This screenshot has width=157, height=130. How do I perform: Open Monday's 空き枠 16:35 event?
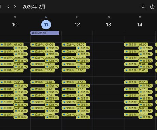(12, 108)
